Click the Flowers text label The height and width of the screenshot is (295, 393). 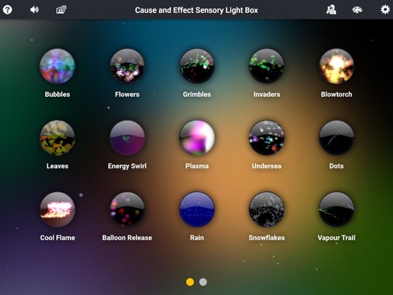pyautogui.click(x=127, y=95)
